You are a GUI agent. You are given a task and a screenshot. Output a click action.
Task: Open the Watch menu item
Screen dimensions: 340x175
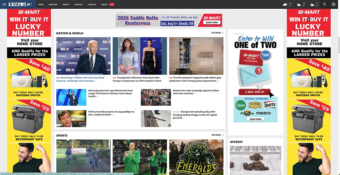104,4
